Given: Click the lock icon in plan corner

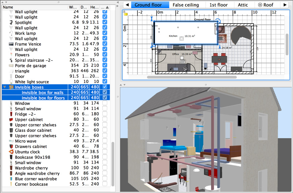Looking at the screenshot, I should [125, 13].
